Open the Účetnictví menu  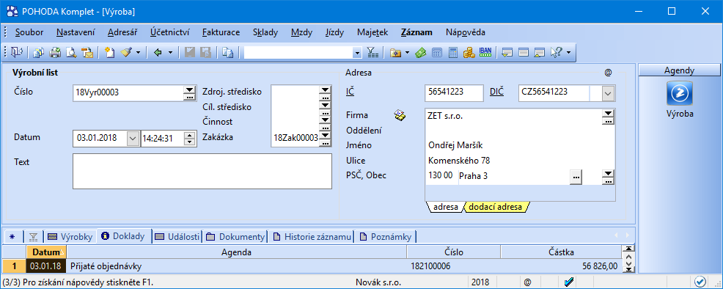tap(169, 32)
